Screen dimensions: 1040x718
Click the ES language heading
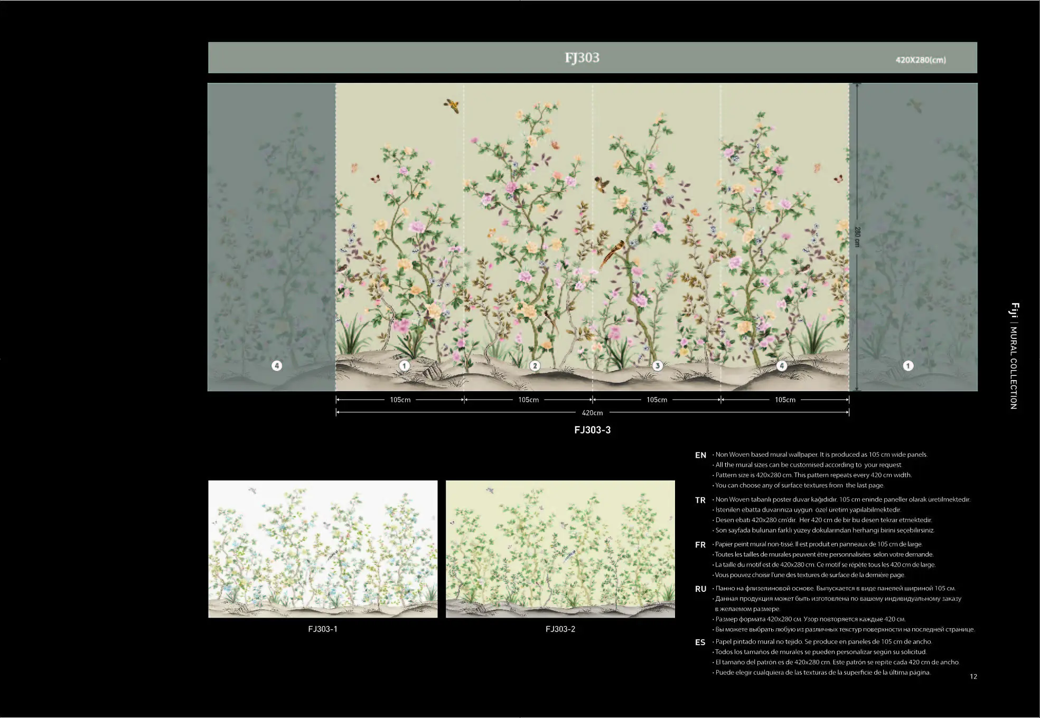click(x=700, y=643)
